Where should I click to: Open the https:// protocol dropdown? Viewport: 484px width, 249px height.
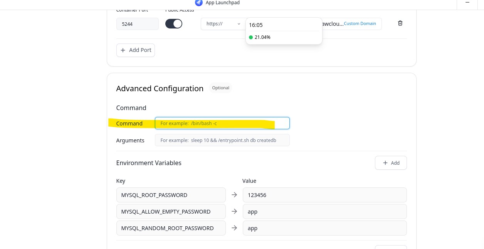[223, 24]
